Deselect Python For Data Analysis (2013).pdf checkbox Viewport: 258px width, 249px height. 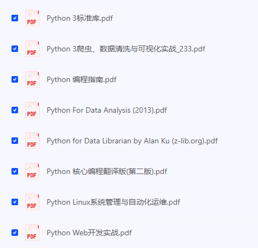[x=15, y=110]
